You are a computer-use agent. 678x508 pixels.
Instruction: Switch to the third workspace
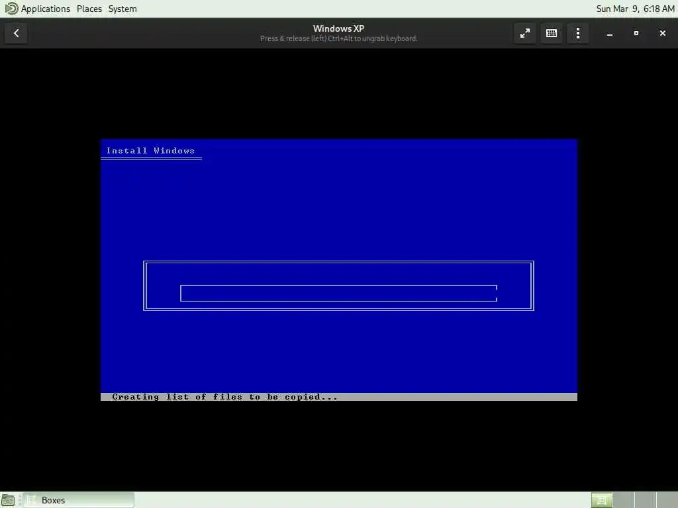(x=645, y=500)
